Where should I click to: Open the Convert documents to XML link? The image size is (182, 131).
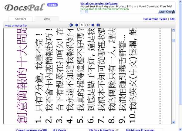32,130
